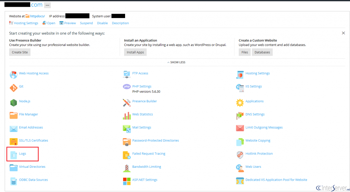This screenshot has height=192, width=350.
Task: Click the PHP version: 5.6.30 text
Action: [x=146, y=91]
